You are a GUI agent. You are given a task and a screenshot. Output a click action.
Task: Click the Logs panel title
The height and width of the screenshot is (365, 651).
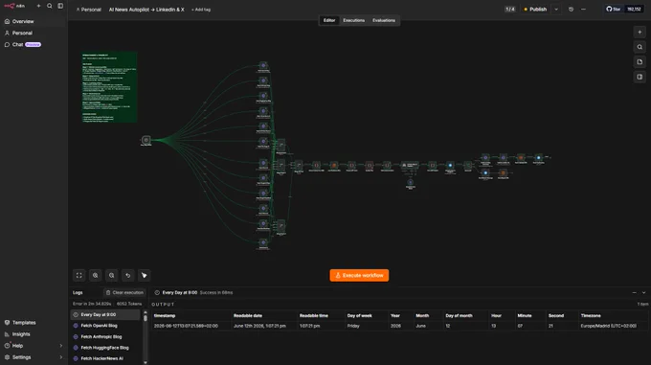(78, 293)
